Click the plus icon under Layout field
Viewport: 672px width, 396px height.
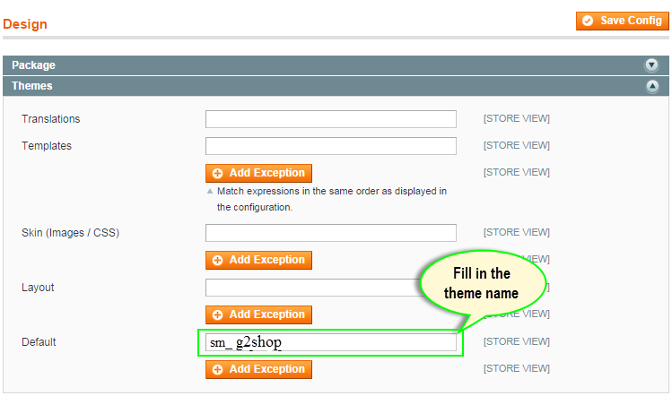click(218, 315)
